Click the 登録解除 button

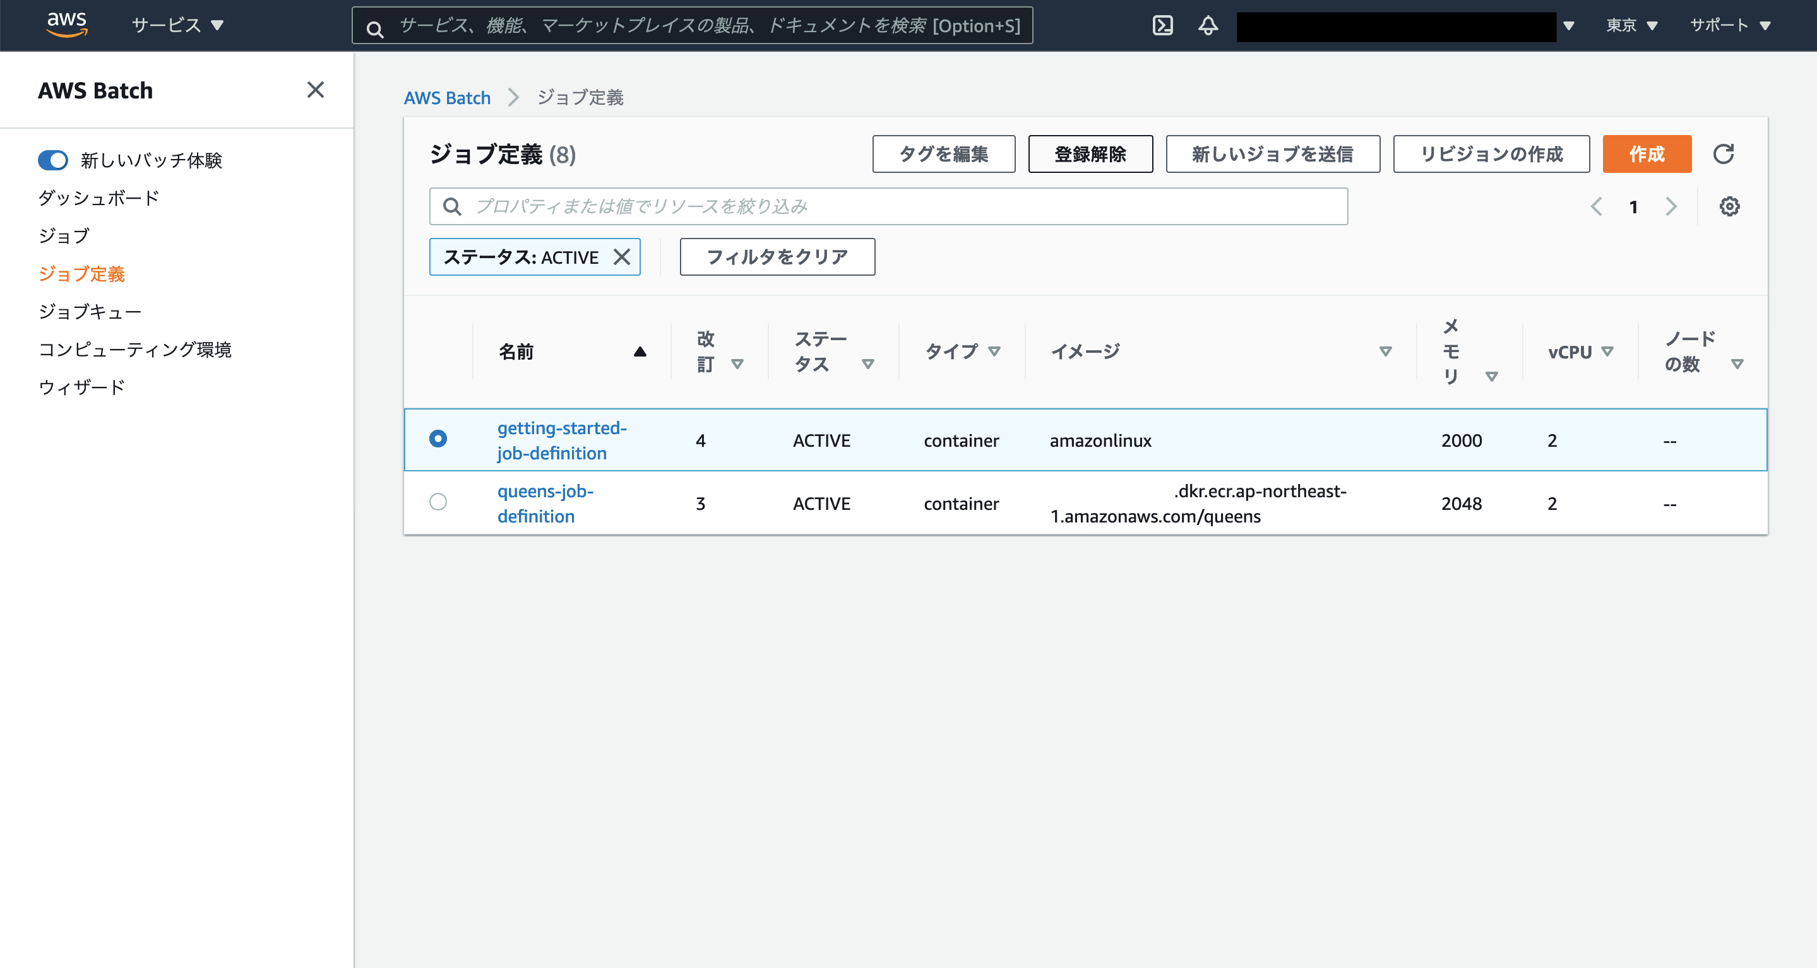coord(1090,154)
